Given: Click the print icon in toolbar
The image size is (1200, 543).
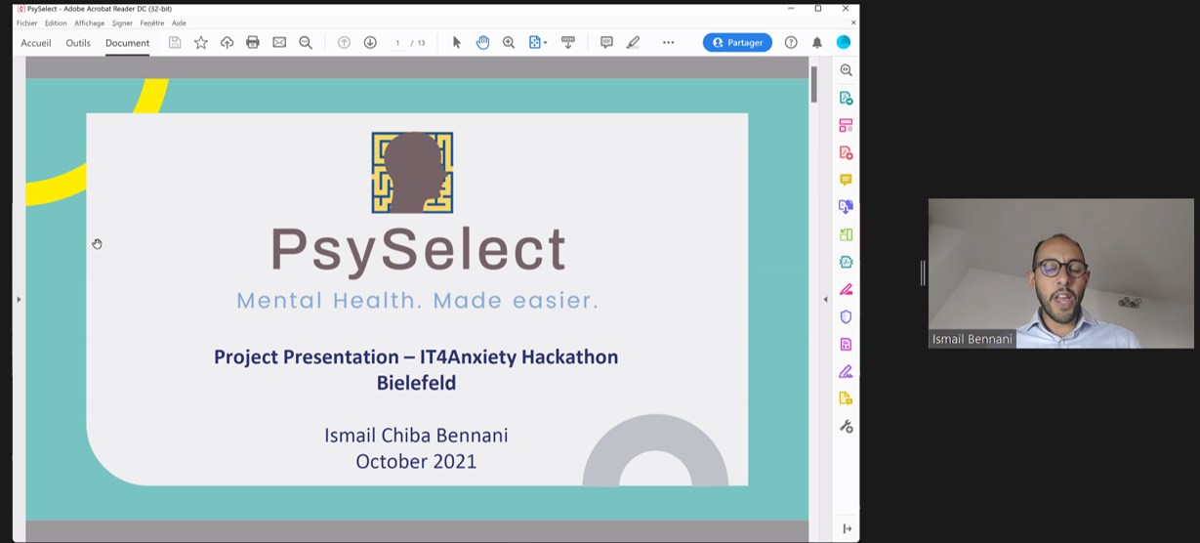Looking at the screenshot, I should [x=253, y=43].
